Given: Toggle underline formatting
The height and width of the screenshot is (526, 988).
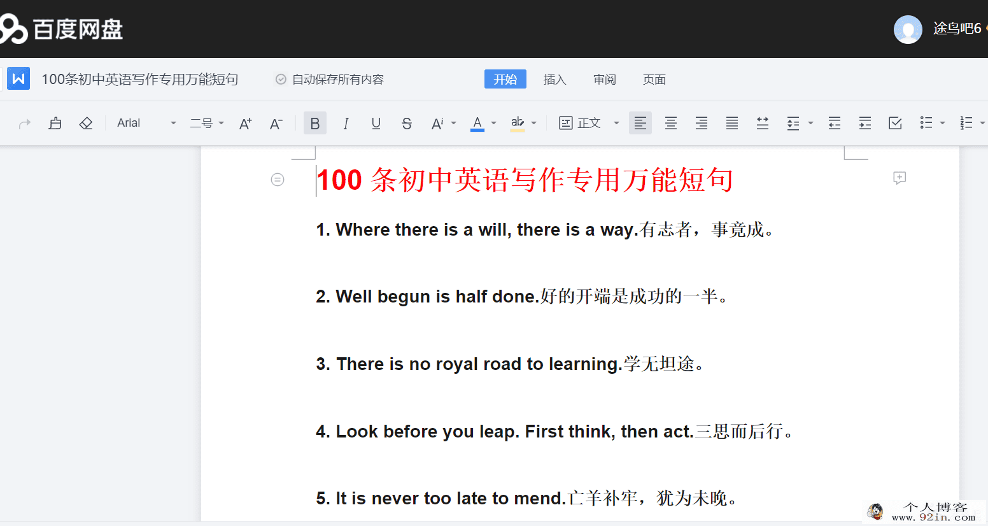Looking at the screenshot, I should pyautogui.click(x=376, y=124).
